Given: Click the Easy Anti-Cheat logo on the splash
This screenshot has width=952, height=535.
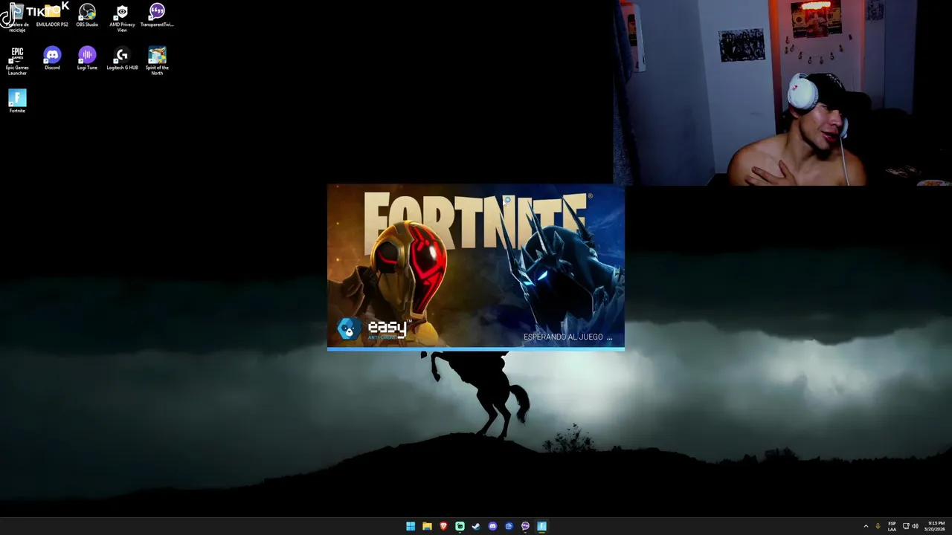Looking at the screenshot, I should [374, 329].
